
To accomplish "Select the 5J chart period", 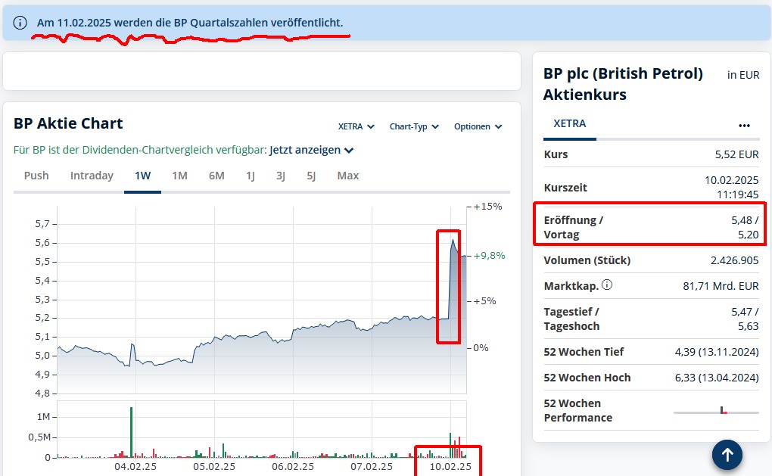I will (x=310, y=175).
